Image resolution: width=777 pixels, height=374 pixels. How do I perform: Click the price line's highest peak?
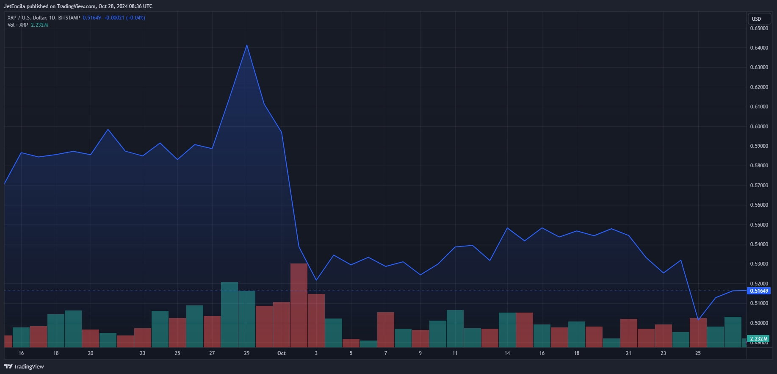247,45
